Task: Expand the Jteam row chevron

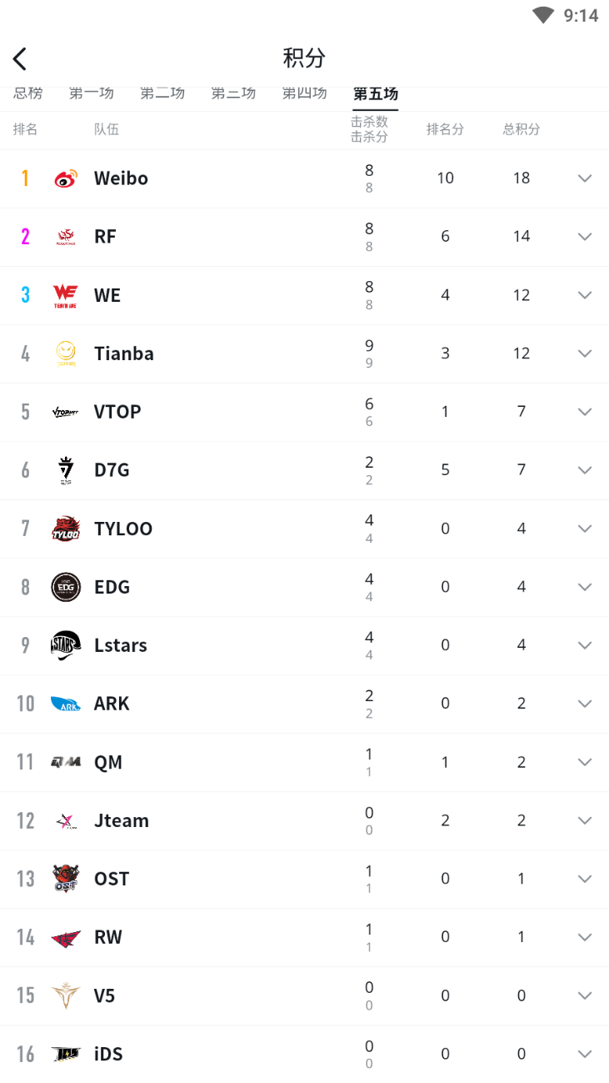Action: pyautogui.click(x=585, y=820)
